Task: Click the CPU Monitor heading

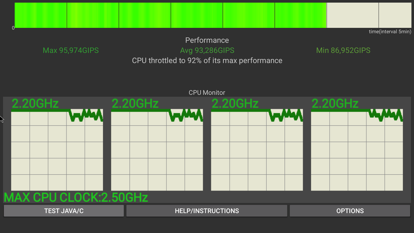Action: click(x=207, y=93)
